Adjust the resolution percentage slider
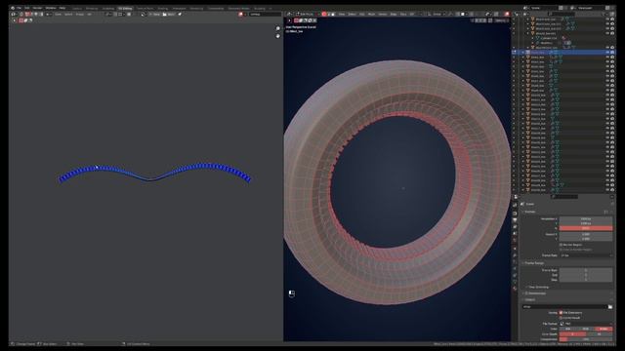The height and width of the screenshot is (351, 625). point(586,228)
